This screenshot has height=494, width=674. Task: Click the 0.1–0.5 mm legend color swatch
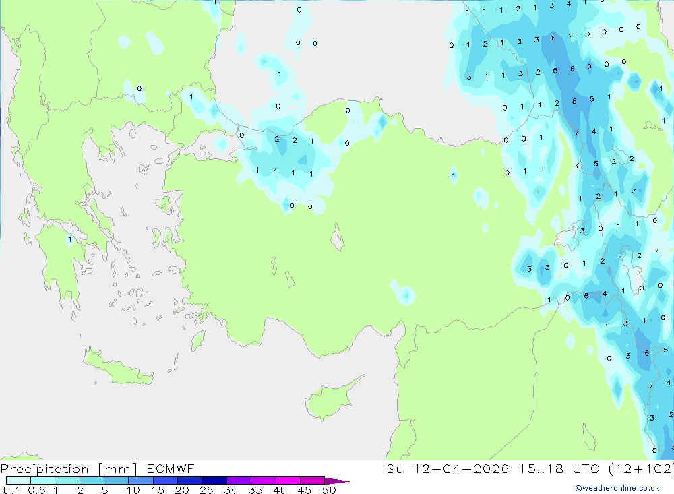[x=18, y=481]
